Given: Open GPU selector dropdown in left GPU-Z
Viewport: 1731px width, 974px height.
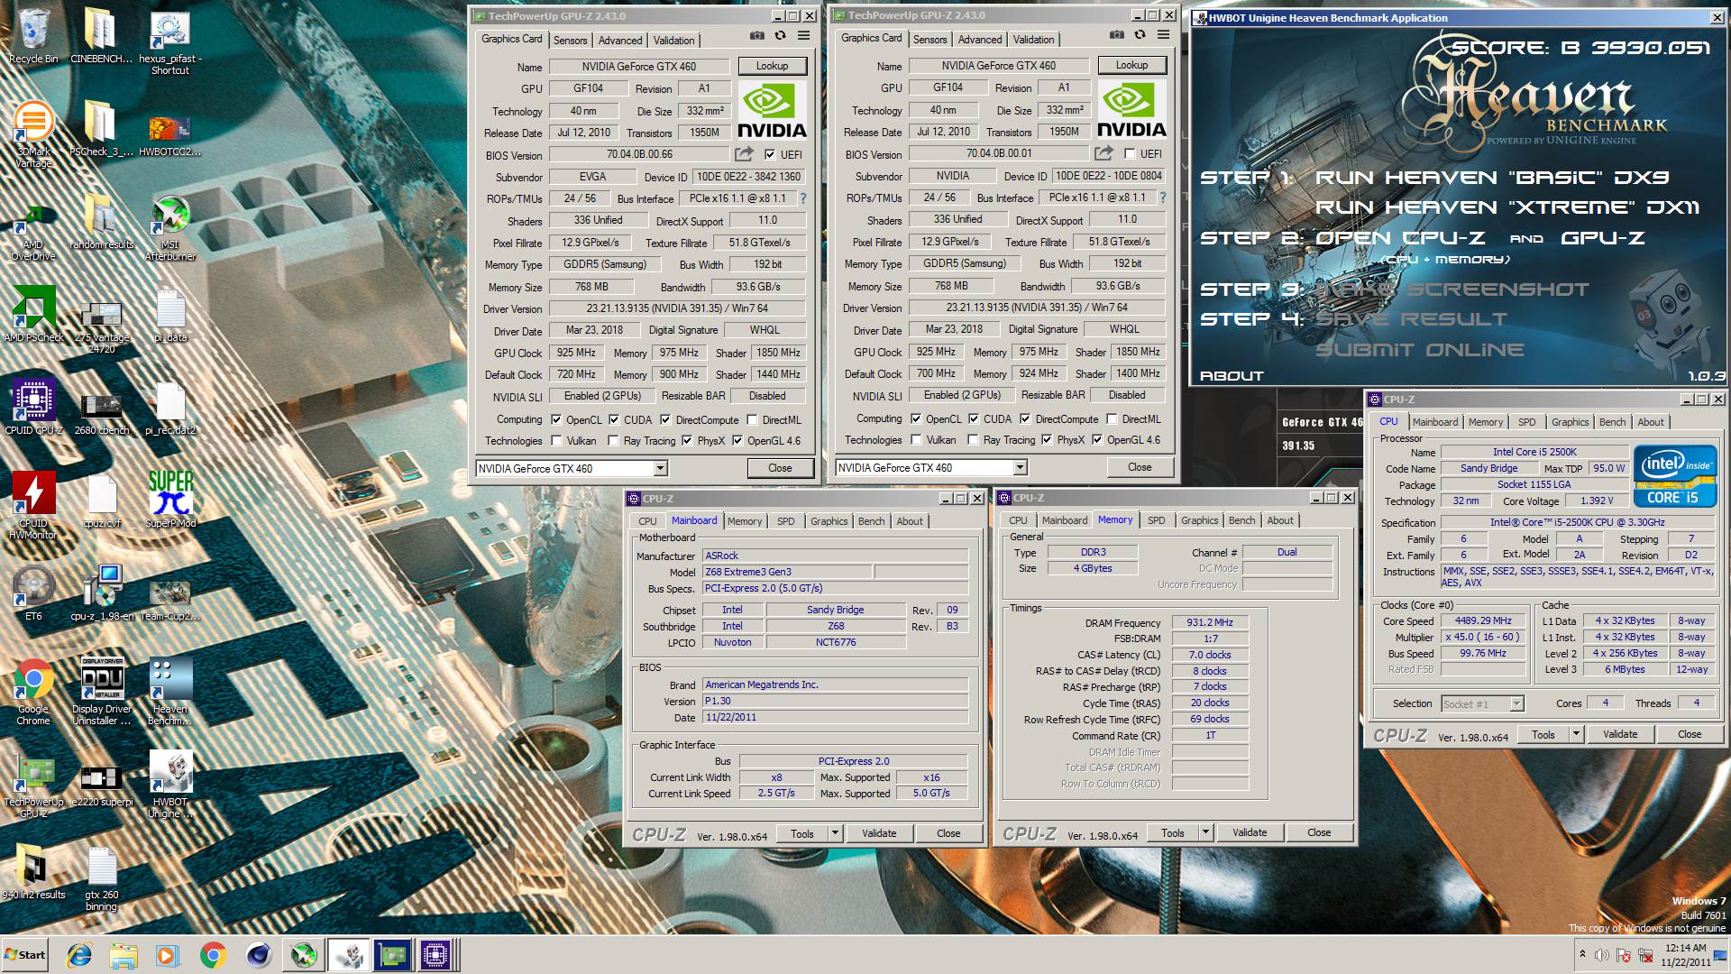Looking at the screenshot, I should tap(660, 469).
